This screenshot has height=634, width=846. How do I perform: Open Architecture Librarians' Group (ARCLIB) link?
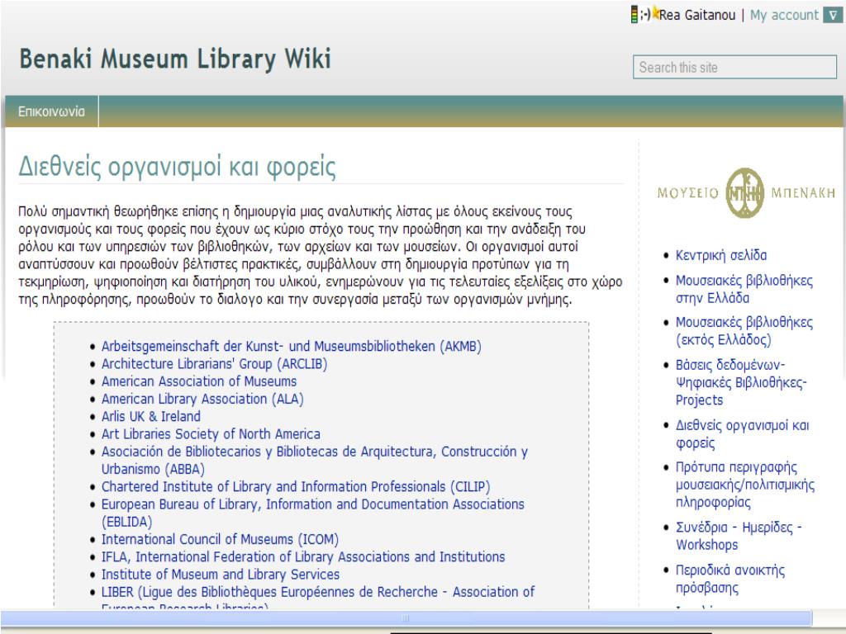click(214, 364)
